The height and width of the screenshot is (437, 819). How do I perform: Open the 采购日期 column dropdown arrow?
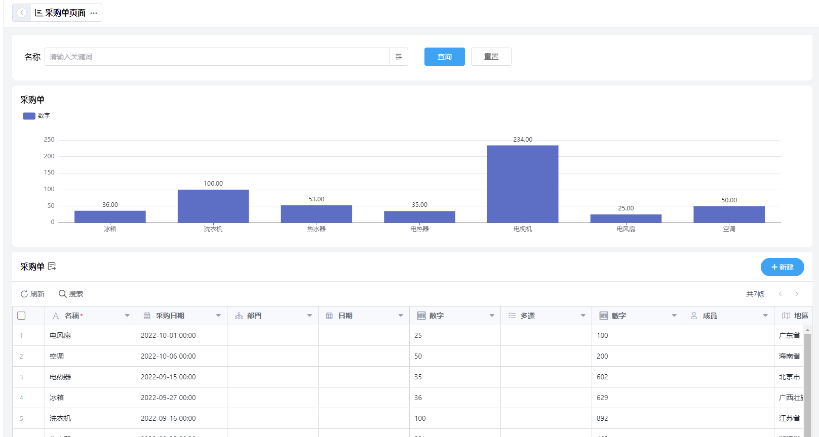[218, 316]
